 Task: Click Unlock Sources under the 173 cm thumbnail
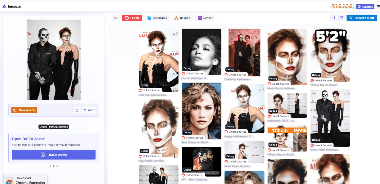(278, 150)
